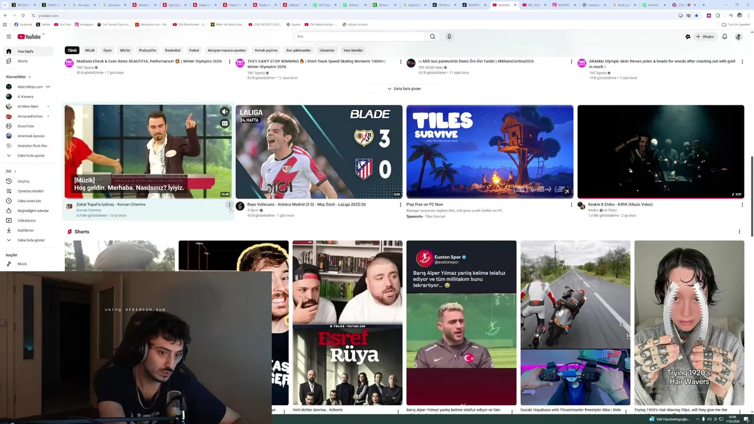Select the Son yüklenenler filter chip
754x424 pixels.
[299, 50]
